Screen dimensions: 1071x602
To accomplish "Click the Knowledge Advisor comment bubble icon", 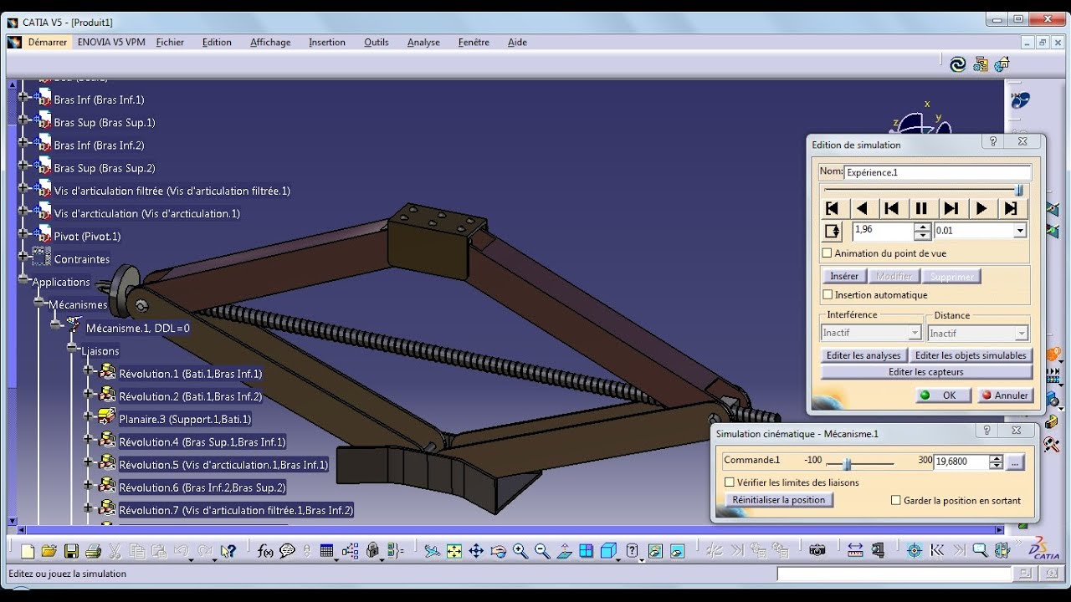I will tap(287, 551).
